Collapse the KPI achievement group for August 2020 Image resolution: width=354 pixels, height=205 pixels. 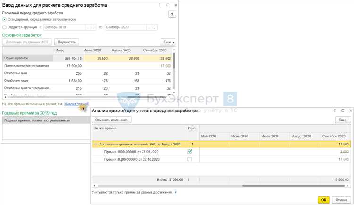coord(96,144)
